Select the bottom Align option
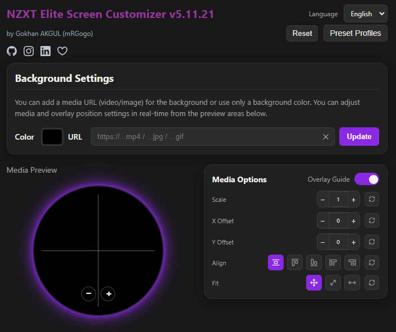 [314, 262]
